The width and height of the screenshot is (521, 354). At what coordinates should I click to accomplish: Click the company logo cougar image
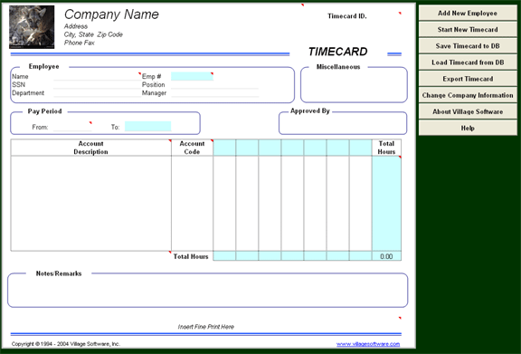[32, 27]
